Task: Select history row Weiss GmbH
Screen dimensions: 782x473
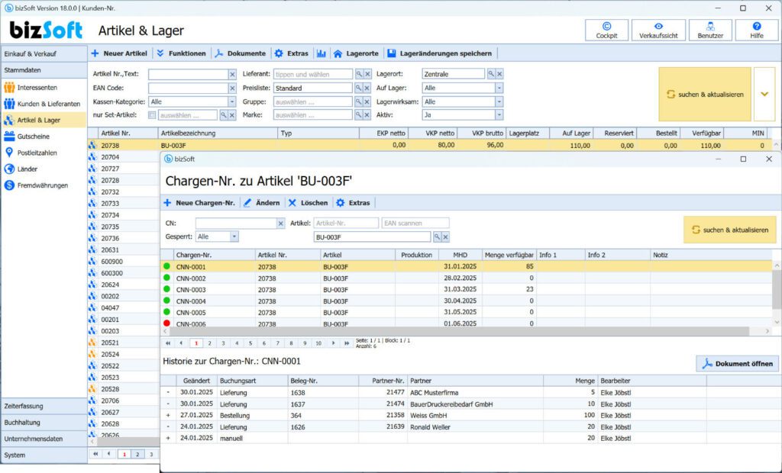Action: (470, 415)
